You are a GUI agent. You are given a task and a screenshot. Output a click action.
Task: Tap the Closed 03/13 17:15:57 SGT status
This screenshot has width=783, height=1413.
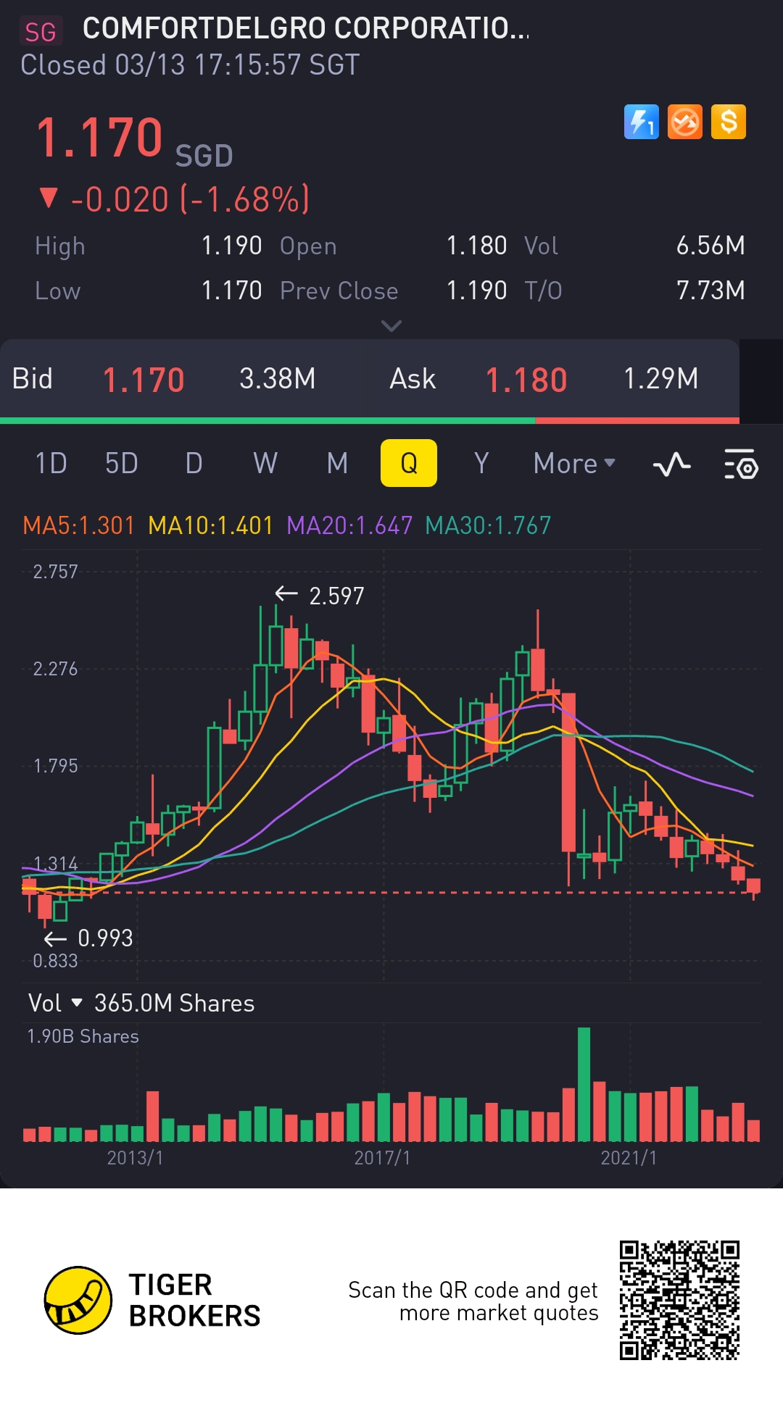click(190, 65)
